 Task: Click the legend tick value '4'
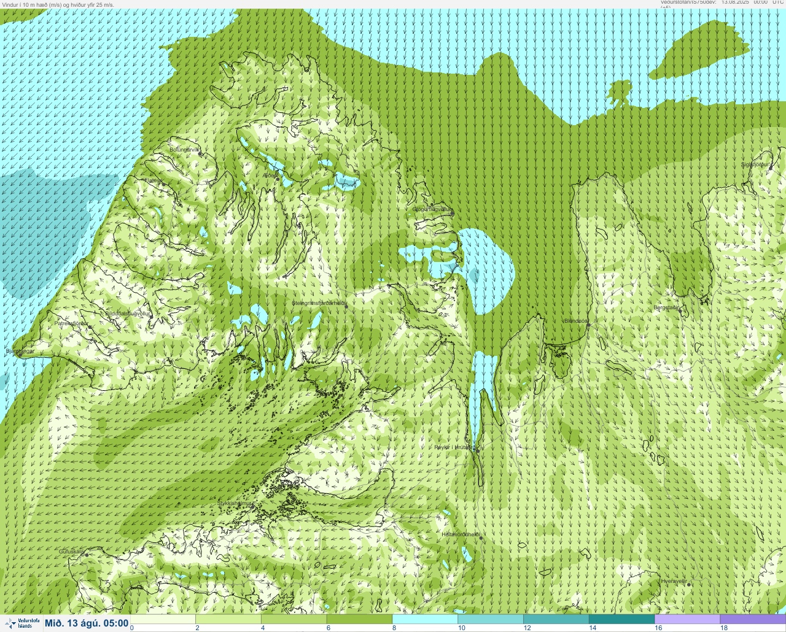263,628
